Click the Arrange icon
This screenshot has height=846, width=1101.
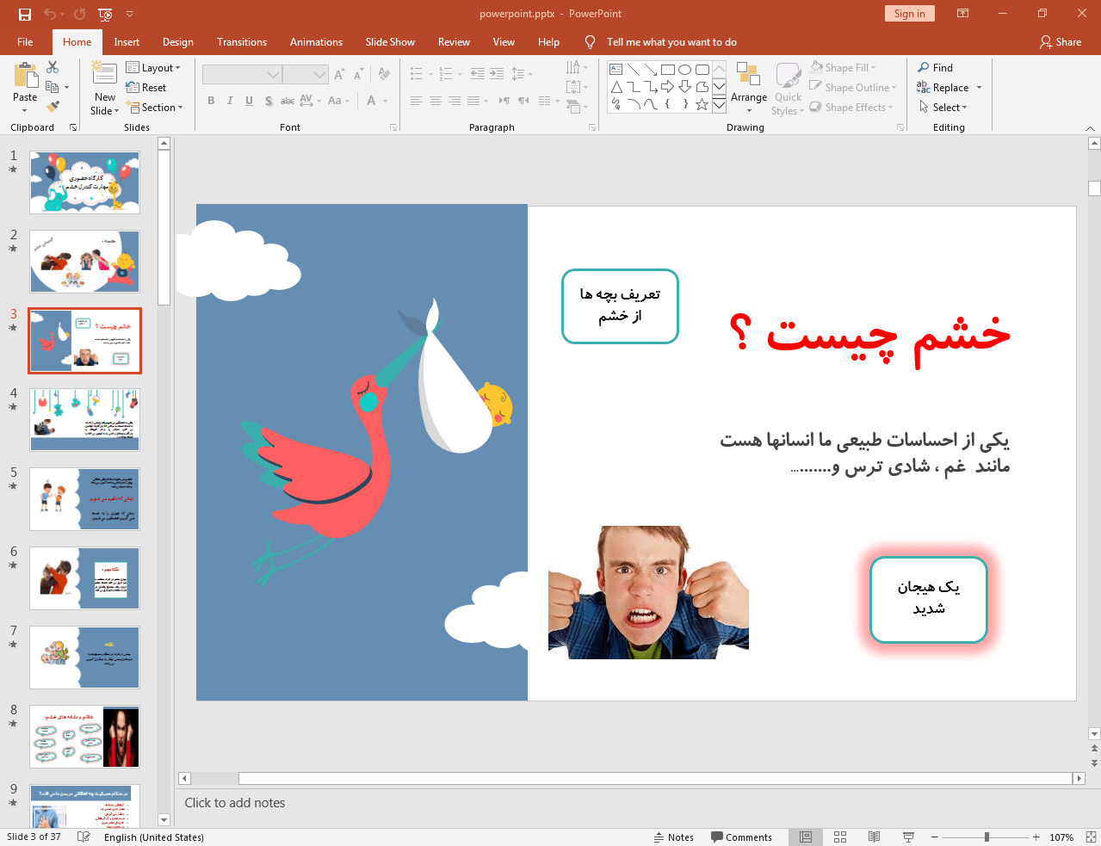click(748, 86)
